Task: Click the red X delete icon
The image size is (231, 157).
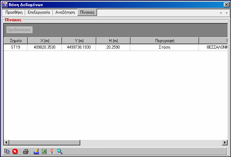Action: point(15,151)
